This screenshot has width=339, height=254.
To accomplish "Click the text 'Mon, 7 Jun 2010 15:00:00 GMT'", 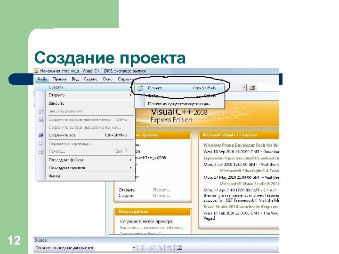I will coord(230,165).
